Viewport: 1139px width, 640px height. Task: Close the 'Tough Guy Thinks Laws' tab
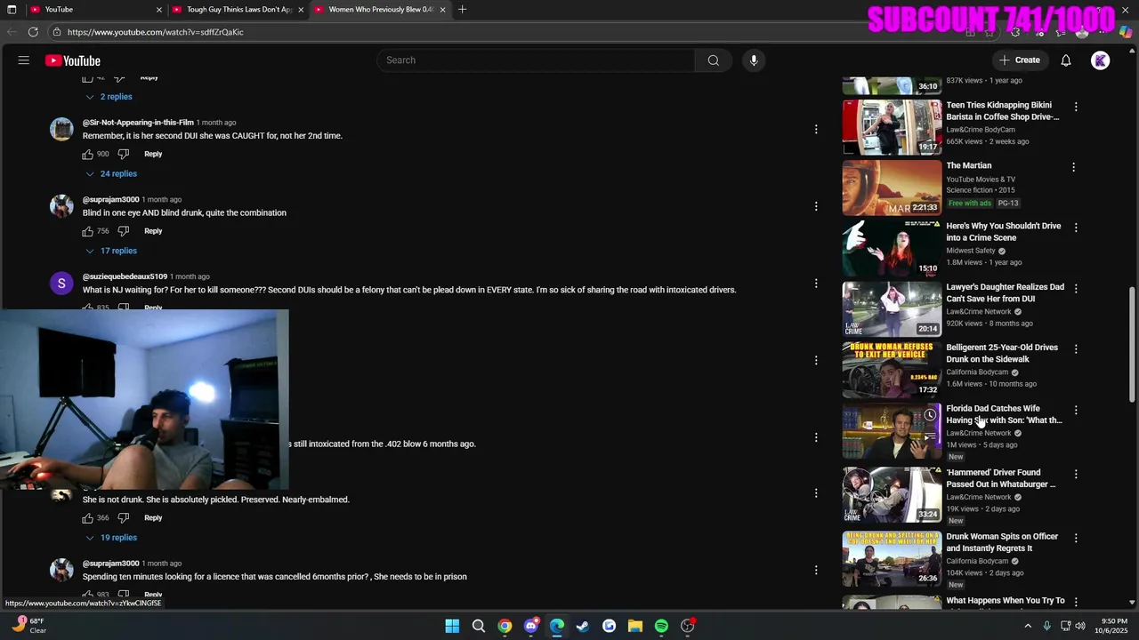tap(301, 10)
